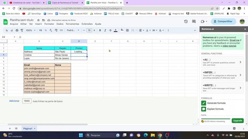Toggle strikethrough formatting
Image resolution: width=248 pixels, height=139 pixels.
coord(110,30)
